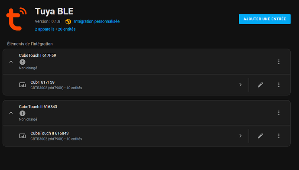
Task: Open the CubeTouch II device with the chevron arrow
Action: coord(240,136)
